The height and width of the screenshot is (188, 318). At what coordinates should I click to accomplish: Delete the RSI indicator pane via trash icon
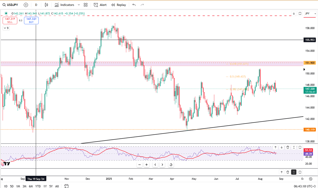(288, 147)
